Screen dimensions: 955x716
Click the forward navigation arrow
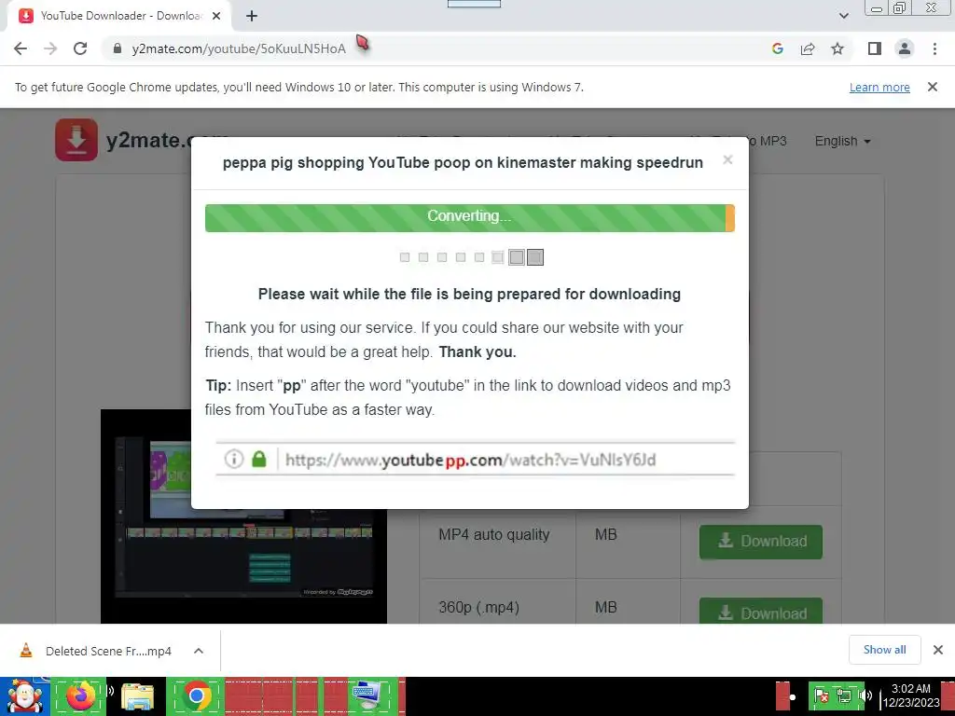click(50, 48)
